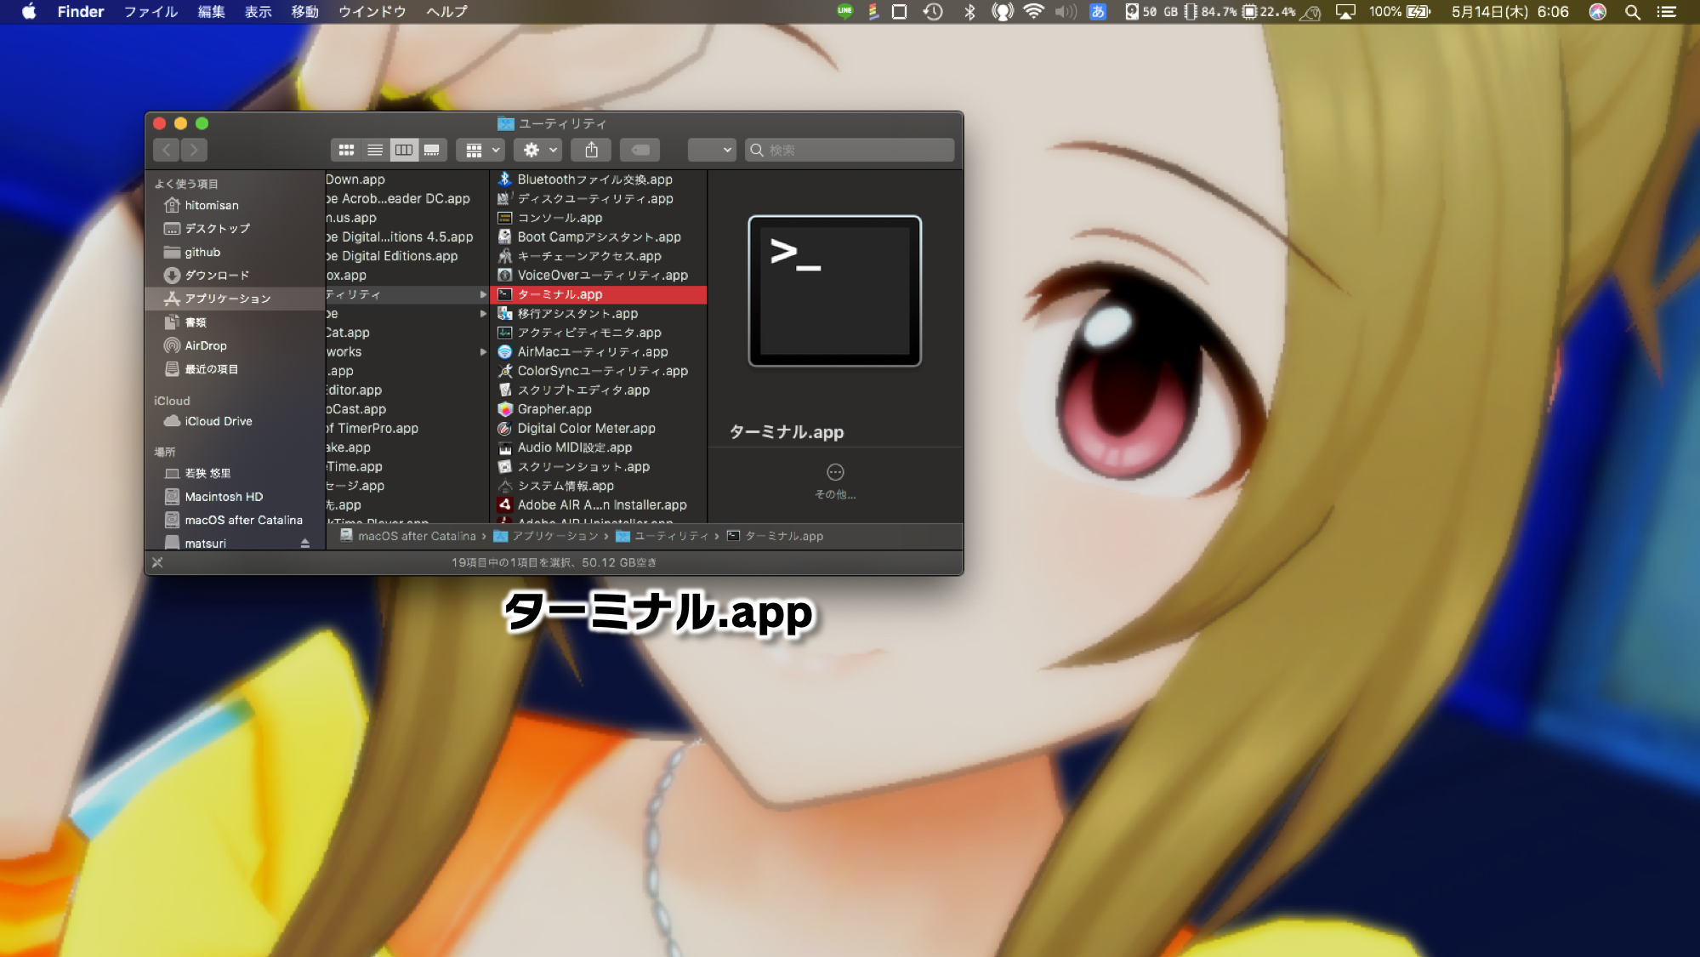This screenshot has height=957, width=1700.
Task: Open Notification Center icon
Action: pos(1667,12)
